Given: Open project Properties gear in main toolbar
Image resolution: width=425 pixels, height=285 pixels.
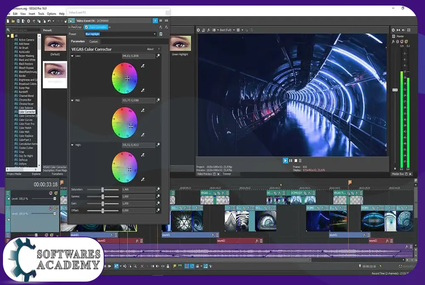Looking at the screenshot, I should [28, 21].
